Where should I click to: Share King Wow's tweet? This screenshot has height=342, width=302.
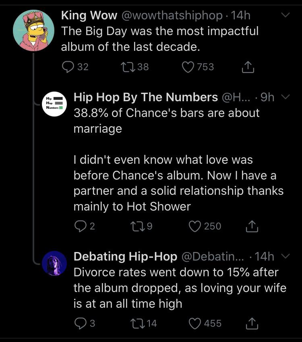coord(248,67)
